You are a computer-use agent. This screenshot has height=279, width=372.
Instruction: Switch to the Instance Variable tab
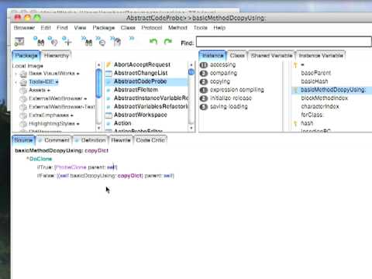(321, 56)
